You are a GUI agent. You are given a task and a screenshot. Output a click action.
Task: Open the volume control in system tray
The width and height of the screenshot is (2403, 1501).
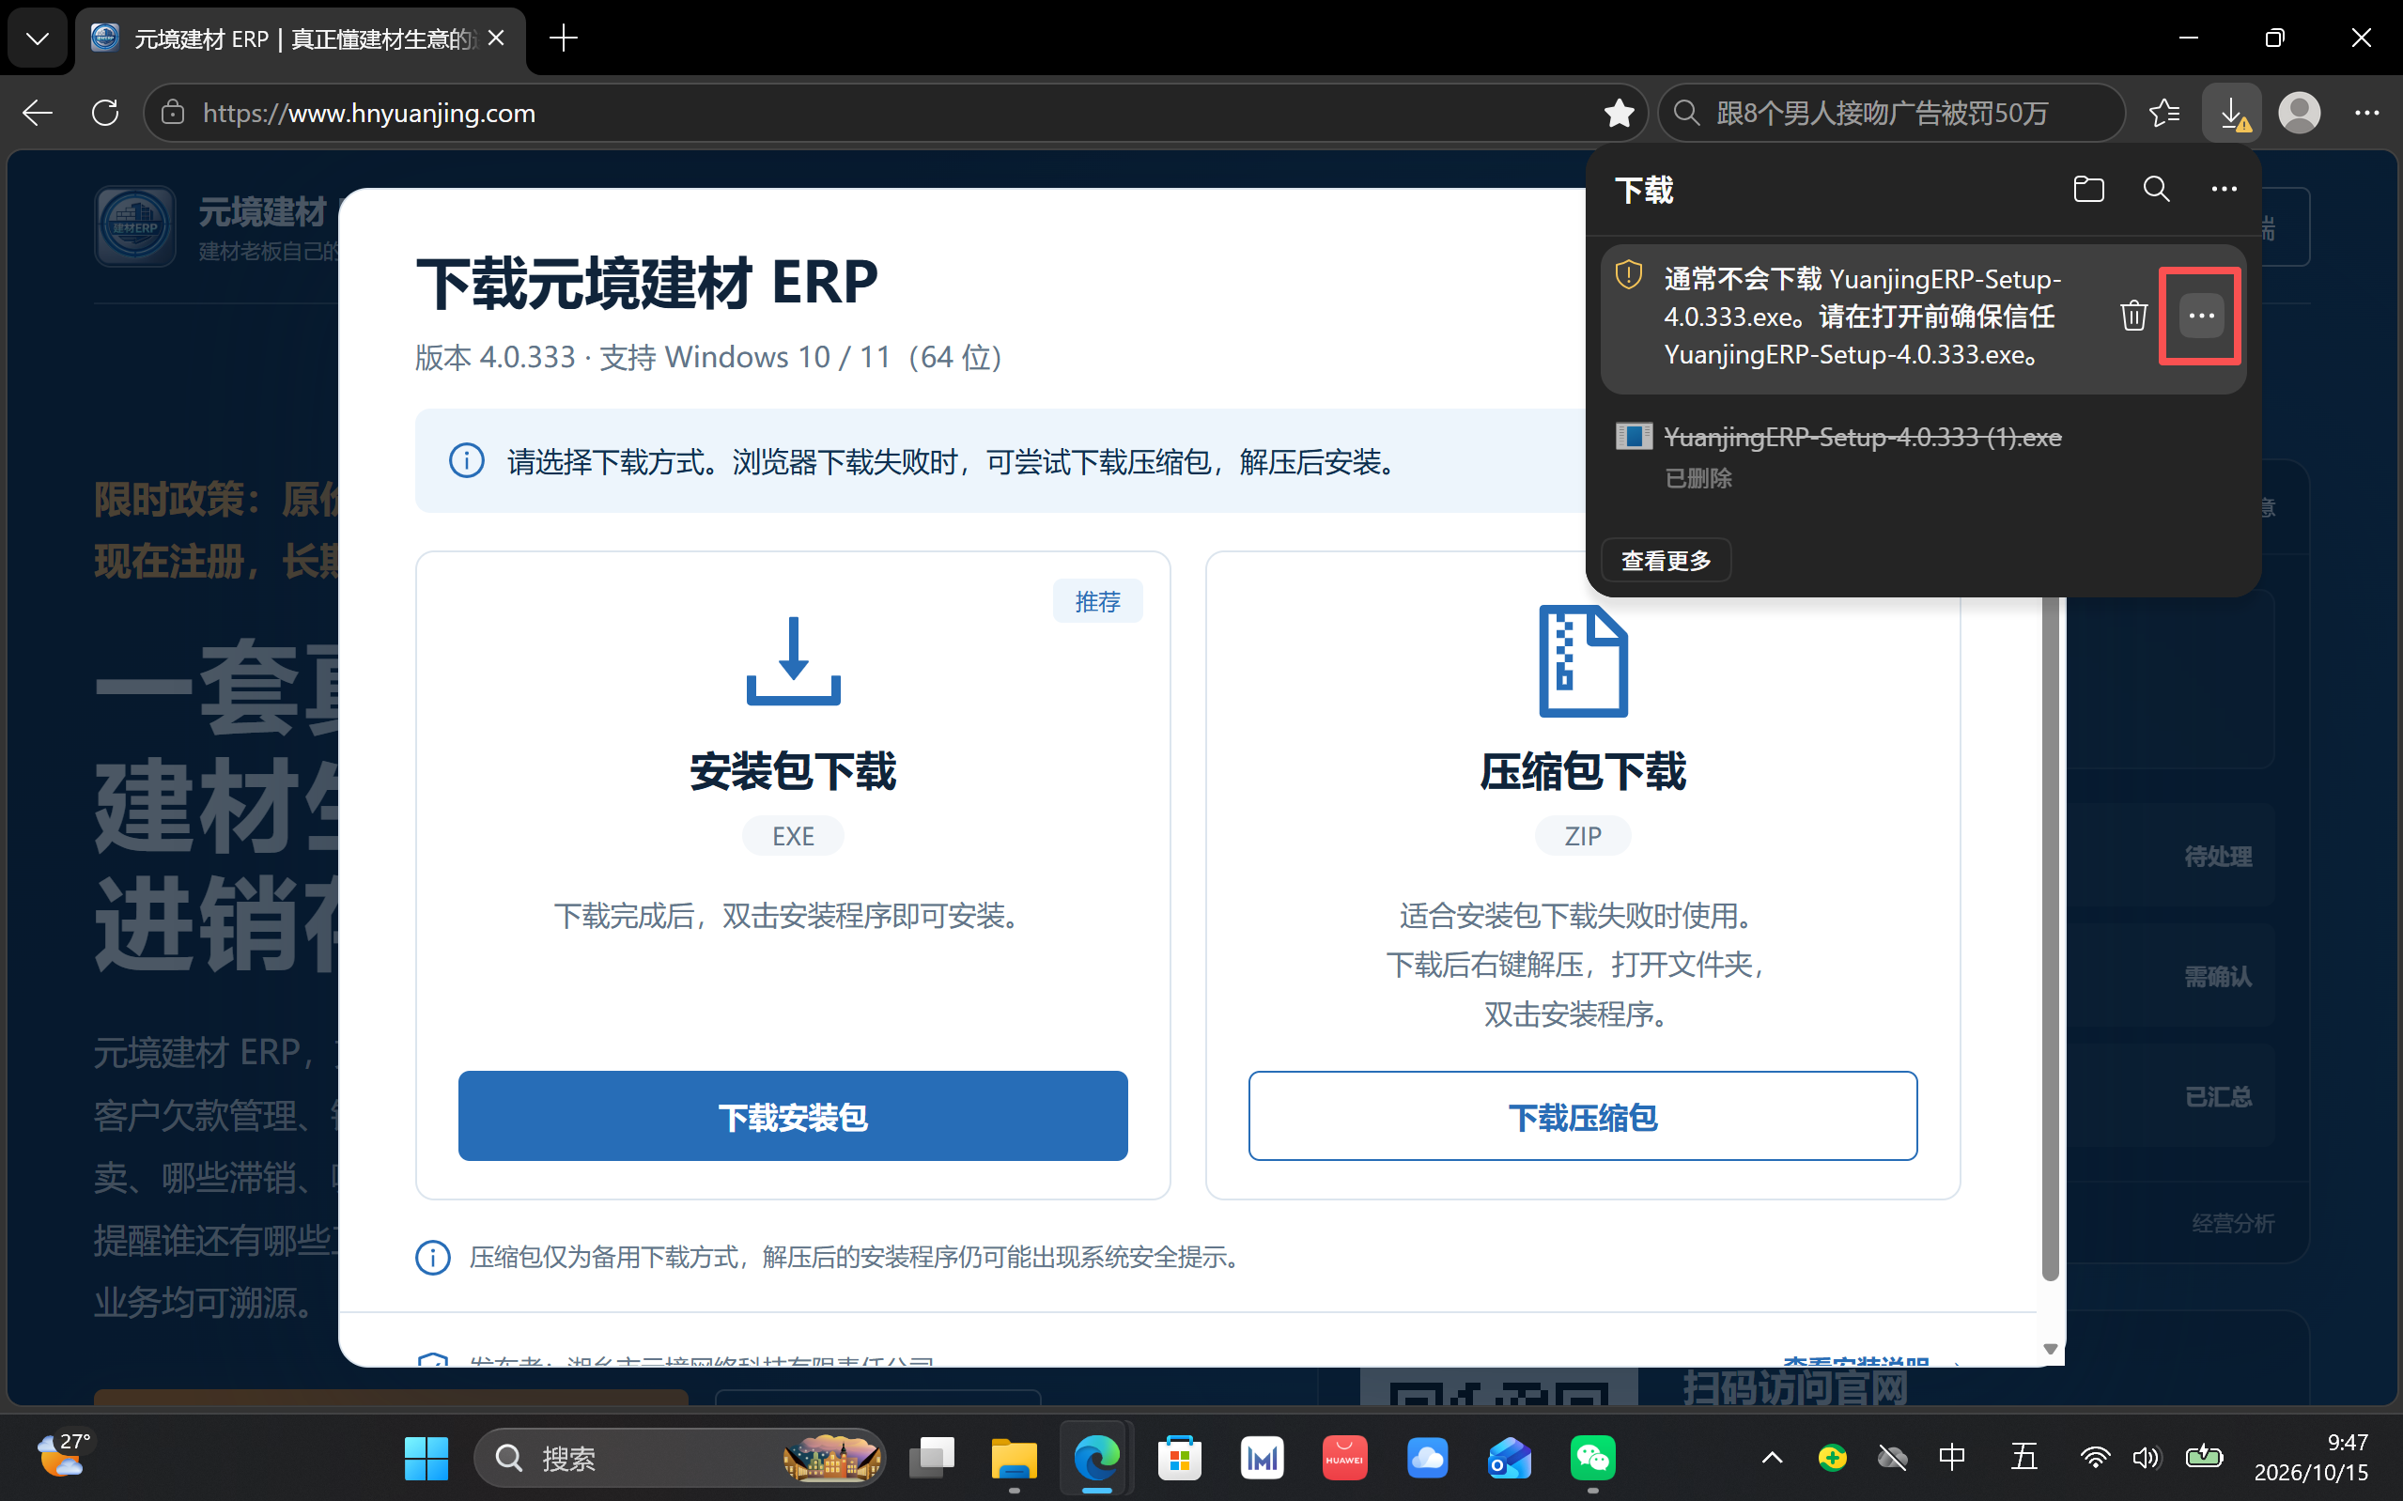2145,1459
